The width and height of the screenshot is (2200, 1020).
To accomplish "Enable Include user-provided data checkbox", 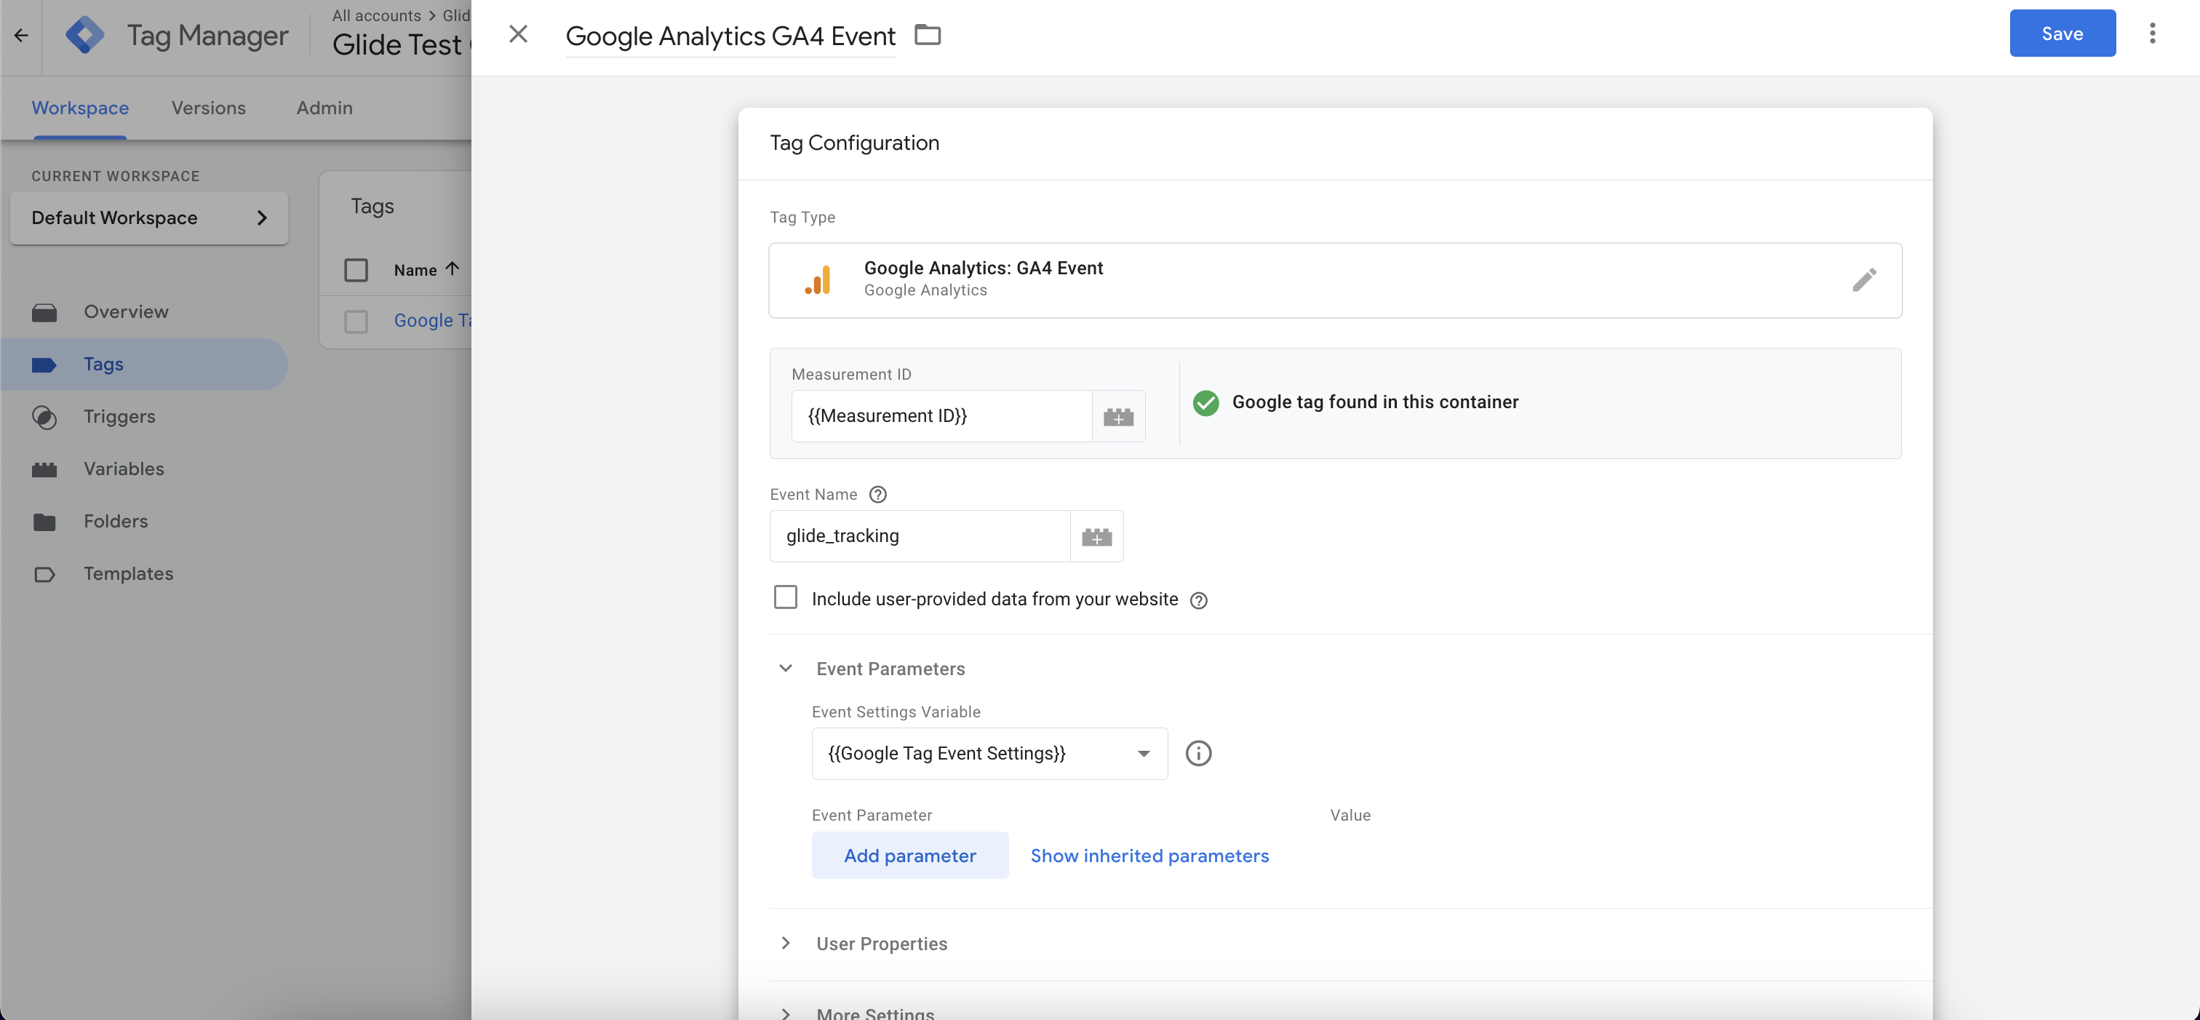I will [785, 597].
